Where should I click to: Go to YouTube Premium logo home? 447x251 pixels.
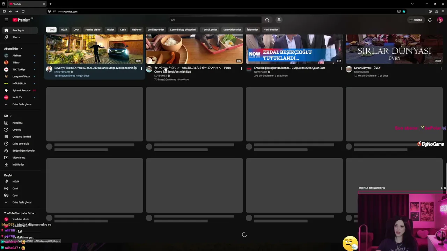(22, 20)
